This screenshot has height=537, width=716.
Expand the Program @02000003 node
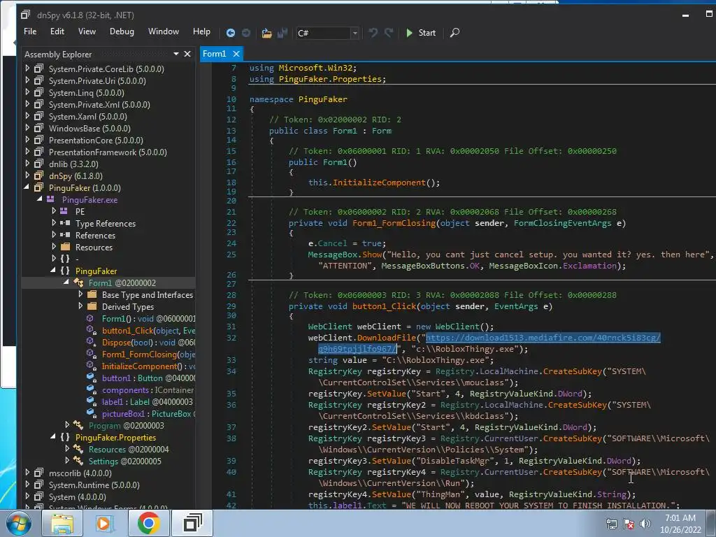[67, 425]
